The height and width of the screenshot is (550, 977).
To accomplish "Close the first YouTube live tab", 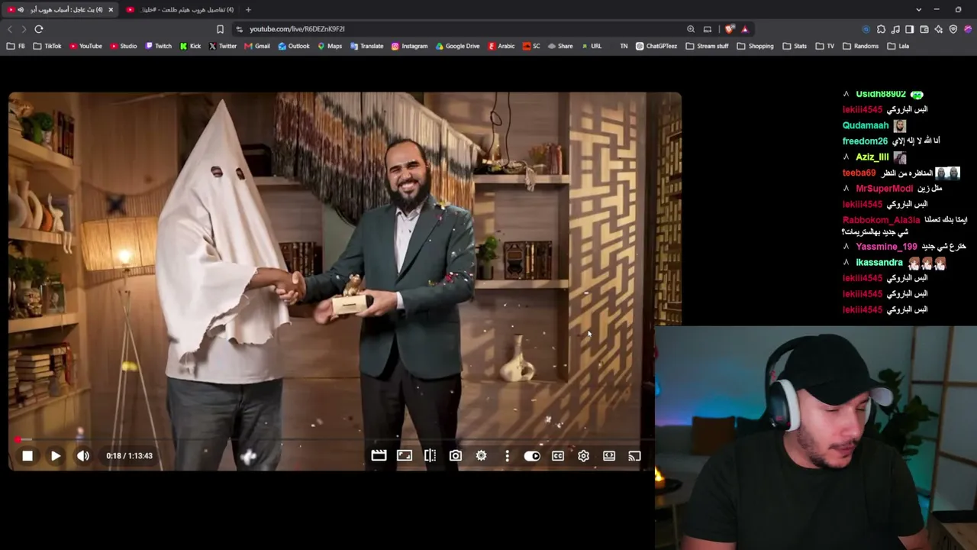I will click(x=111, y=10).
